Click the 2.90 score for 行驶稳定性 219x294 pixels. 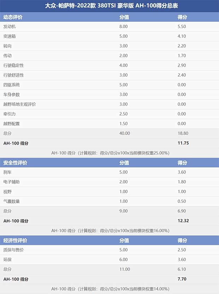coord(182,65)
